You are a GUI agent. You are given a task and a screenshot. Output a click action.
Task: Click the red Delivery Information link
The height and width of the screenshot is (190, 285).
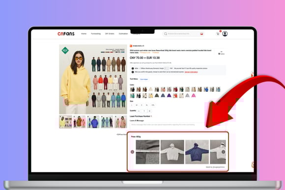pyautogui.click(x=191, y=72)
